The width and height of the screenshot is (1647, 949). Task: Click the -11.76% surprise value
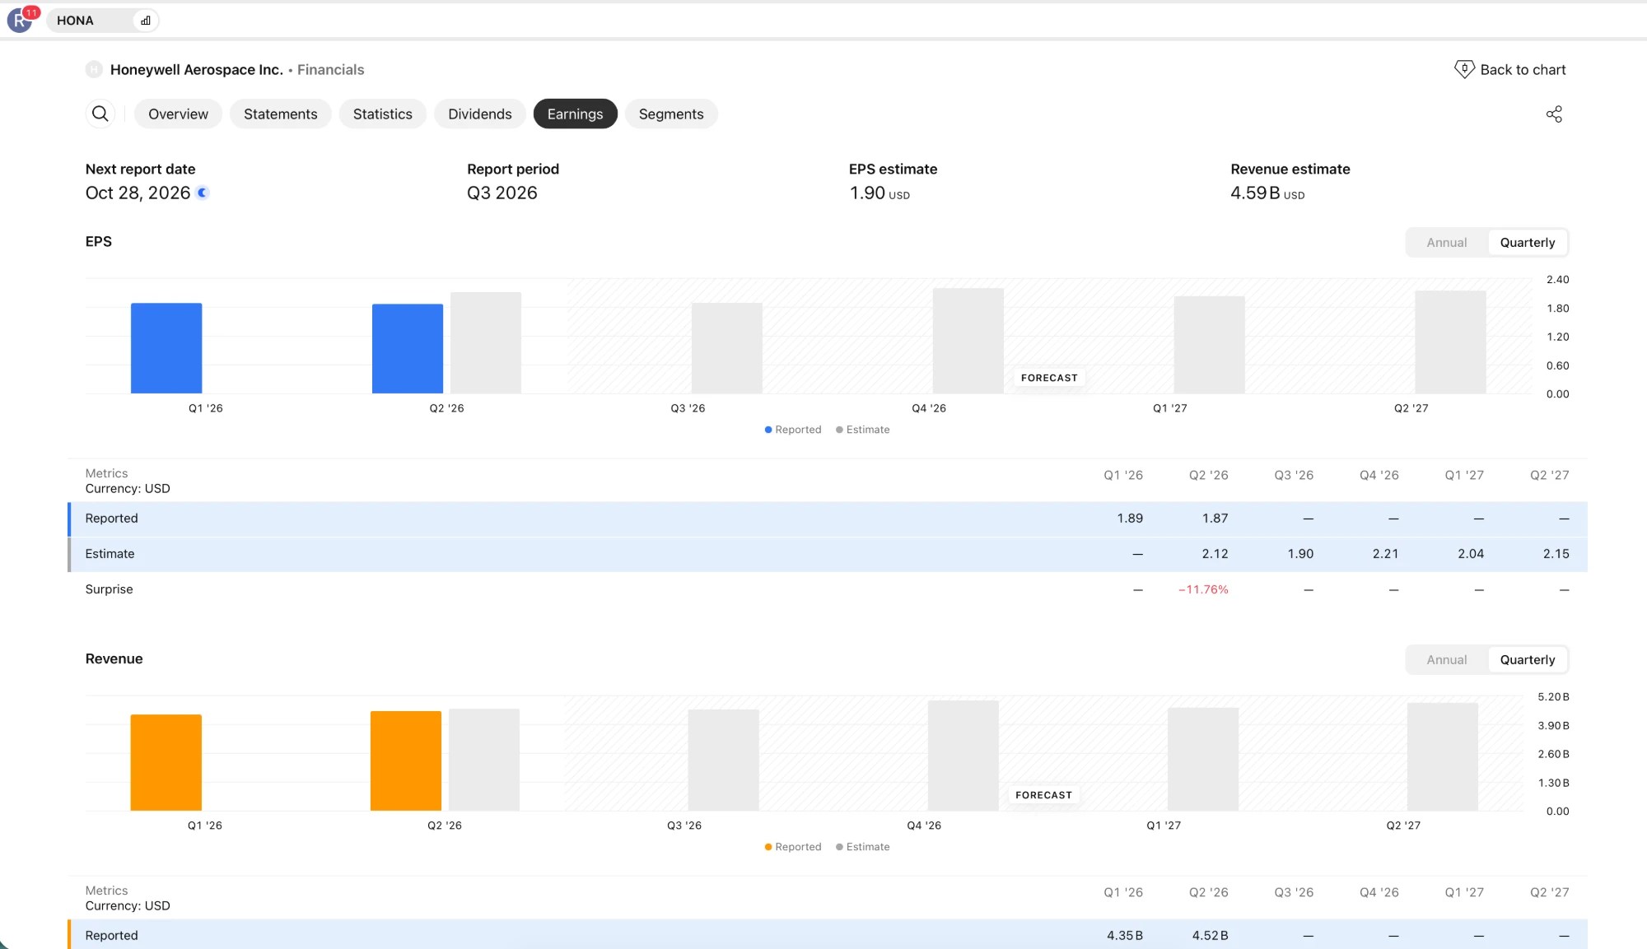pos(1203,589)
